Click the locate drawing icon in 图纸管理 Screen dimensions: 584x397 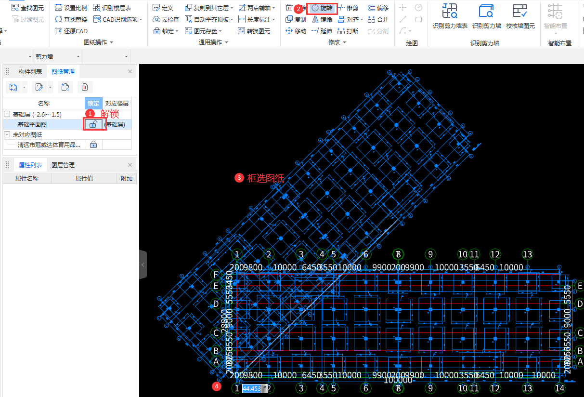65,87
